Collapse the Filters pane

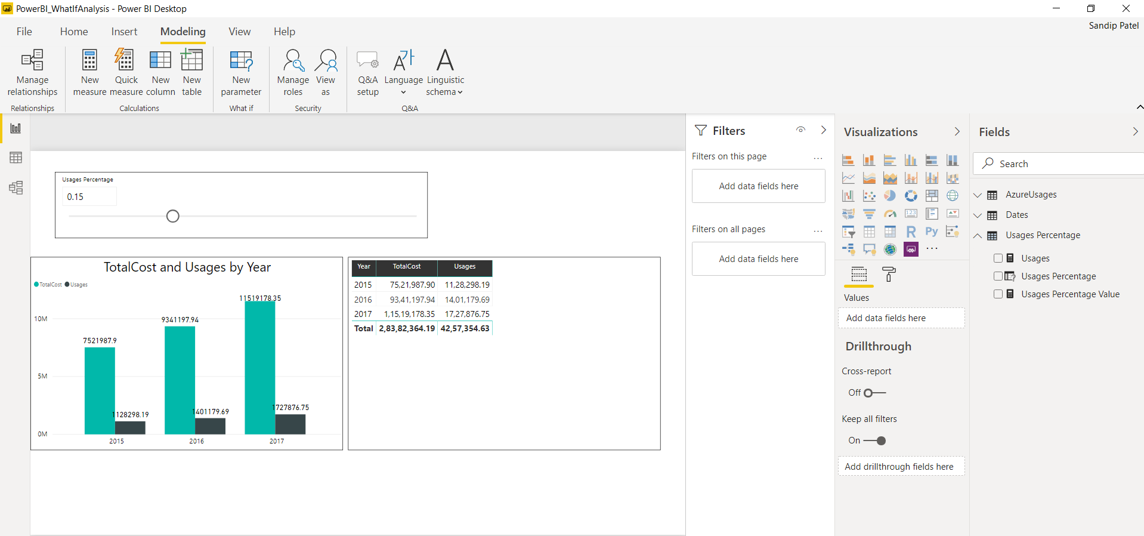[x=824, y=130]
